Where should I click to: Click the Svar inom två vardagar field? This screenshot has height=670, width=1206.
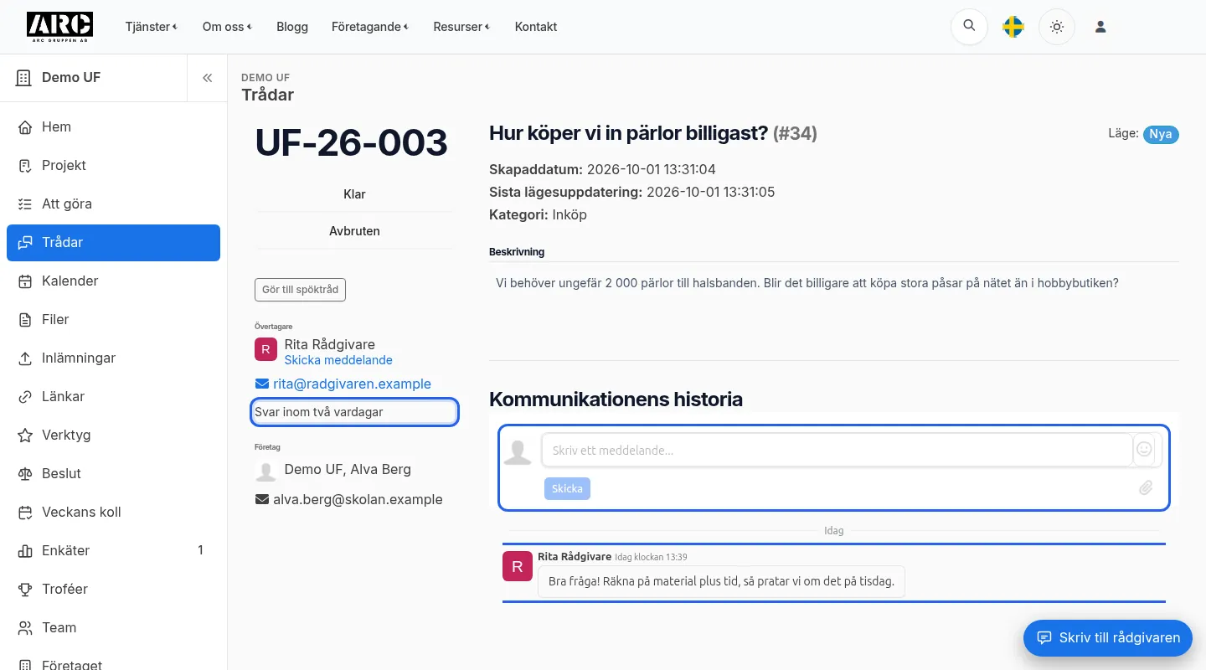pos(354,412)
